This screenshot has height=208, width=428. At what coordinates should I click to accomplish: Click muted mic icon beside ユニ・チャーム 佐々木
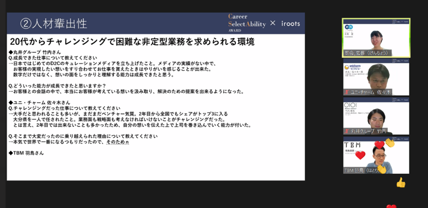[347, 92]
